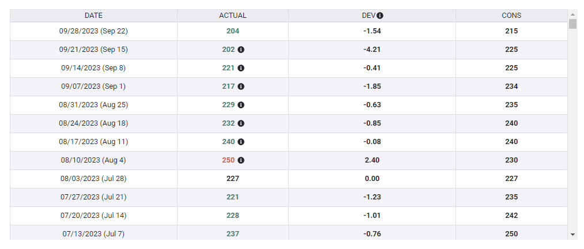Image resolution: width=584 pixels, height=249 pixels.
Task: Click the info icon next to DEV header
Action: (380, 16)
